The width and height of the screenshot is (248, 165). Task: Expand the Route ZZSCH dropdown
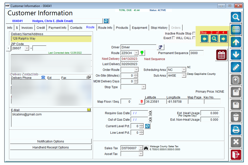pos(136,53)
